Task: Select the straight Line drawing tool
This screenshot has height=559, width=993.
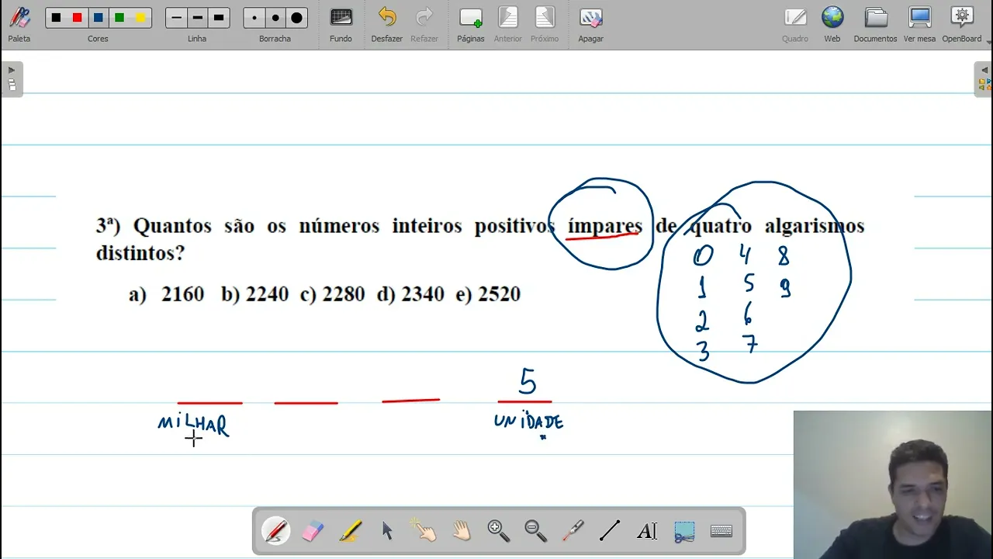Action: pos(610,531)
